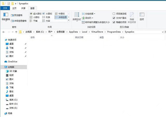Viewport: 166px width, 117px height.
Task: Toggle the 详细信息窗格 details pane
Action: click(x=19, y=21)
